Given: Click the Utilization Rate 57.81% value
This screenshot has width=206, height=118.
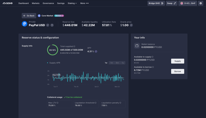Looking at the screenshot, I should 107,25.
